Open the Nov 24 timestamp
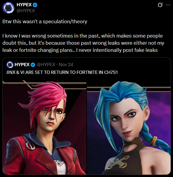Image resolution: width=173 pixels, height=177 pixels. (66, 65)
